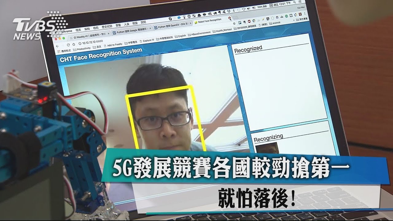The height and width of the screenshot is (221, 393).
Task: Open the 書籤 menu
Action: pyautogui.click(x=119, y=25)
